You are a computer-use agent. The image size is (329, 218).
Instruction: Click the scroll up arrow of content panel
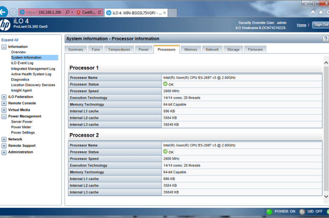[326, 63]
